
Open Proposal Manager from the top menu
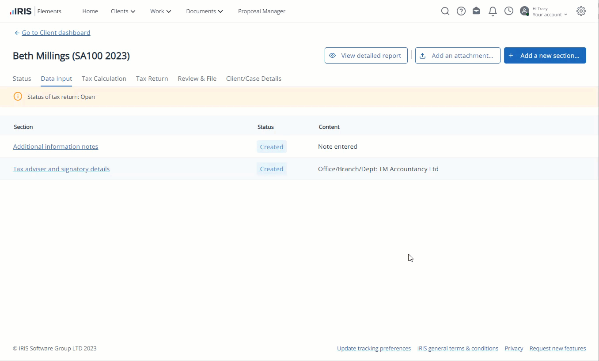point(262,11)
